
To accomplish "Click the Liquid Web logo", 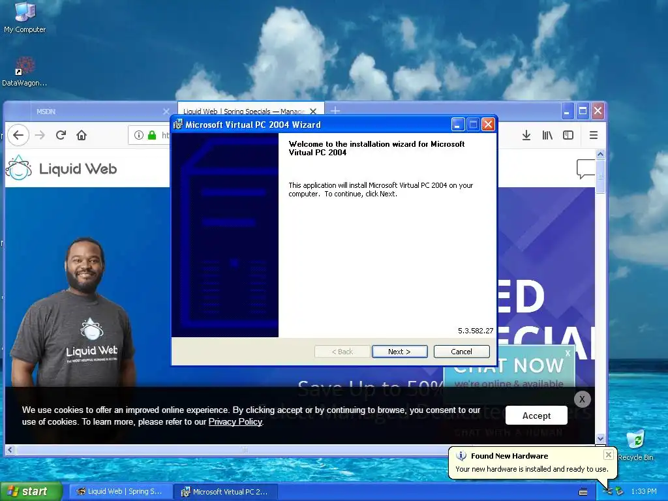I will click(x=61, y=168).
